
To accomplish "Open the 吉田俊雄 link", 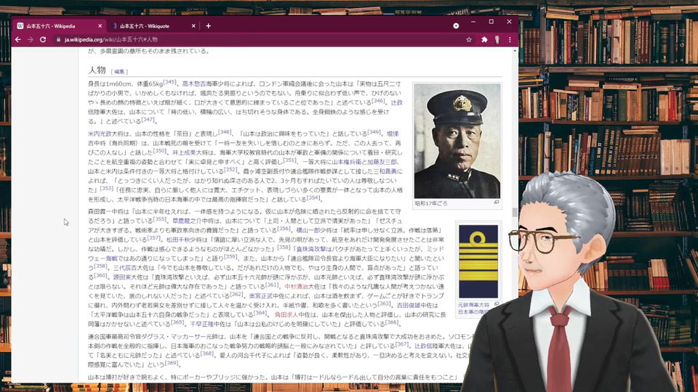I will [x=409, y=306].
